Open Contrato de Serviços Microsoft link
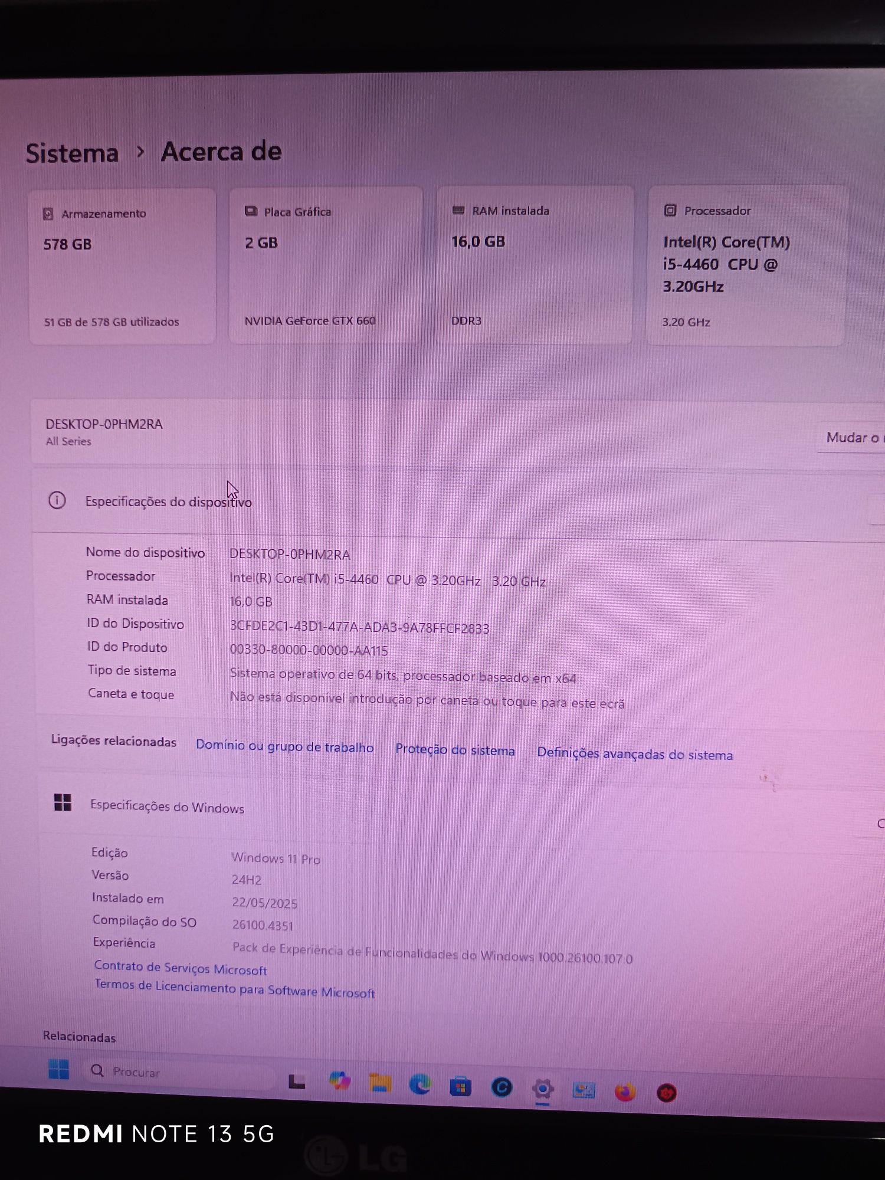This screenshot has width=885, height=1180. point(181,968)
